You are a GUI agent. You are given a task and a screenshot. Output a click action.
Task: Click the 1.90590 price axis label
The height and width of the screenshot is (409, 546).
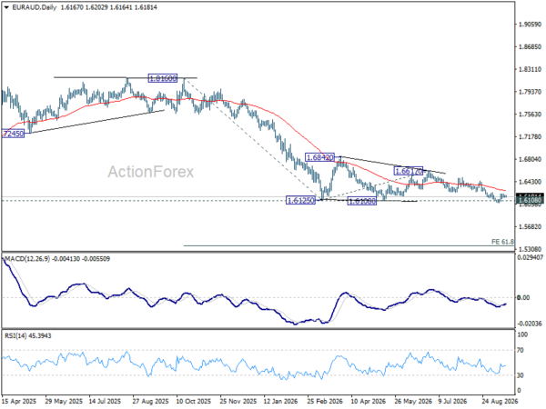coord(530,25)
